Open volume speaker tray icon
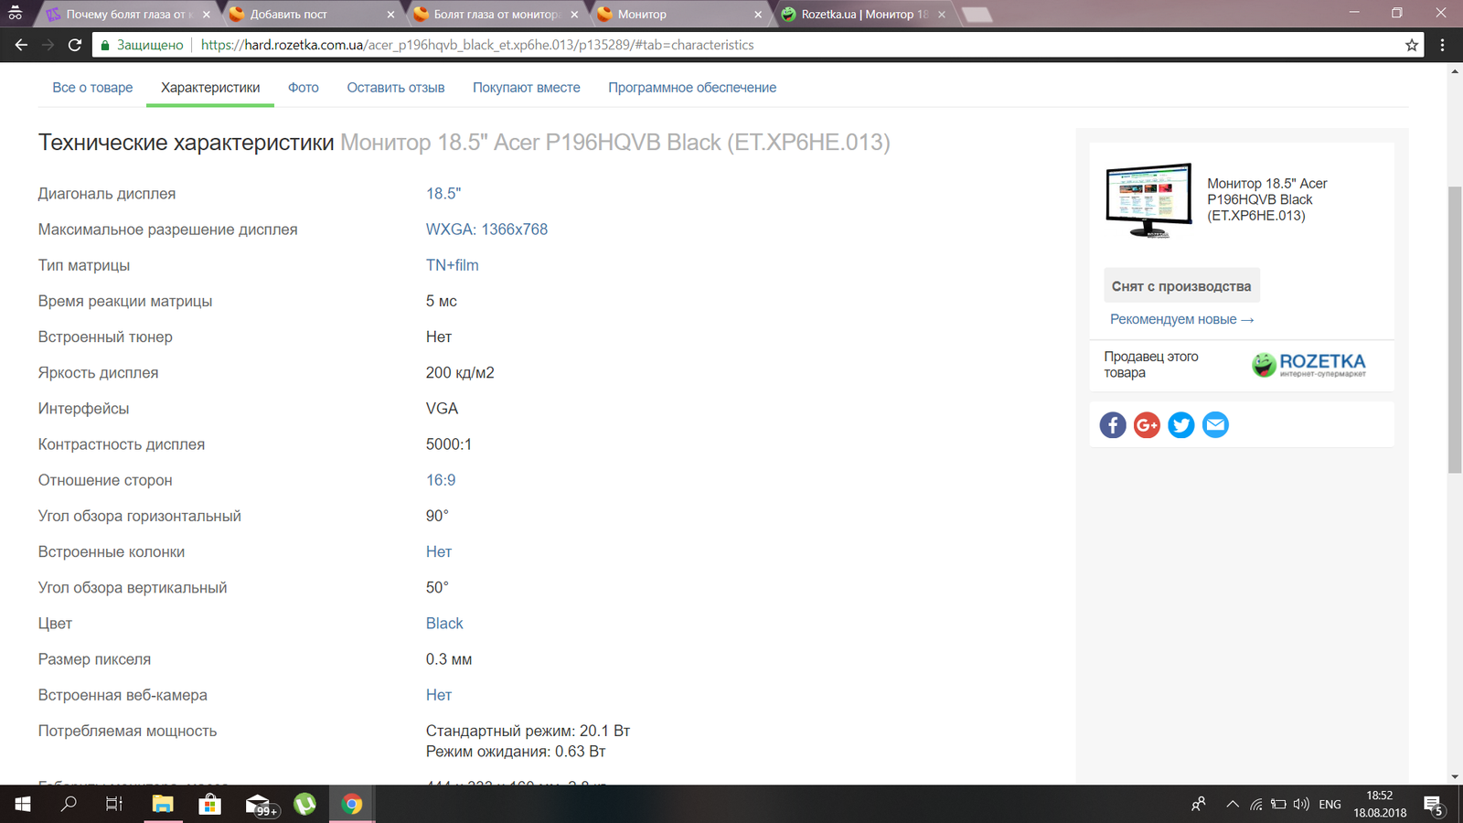The image size is (1463, 823). (x=1301, y=805)
